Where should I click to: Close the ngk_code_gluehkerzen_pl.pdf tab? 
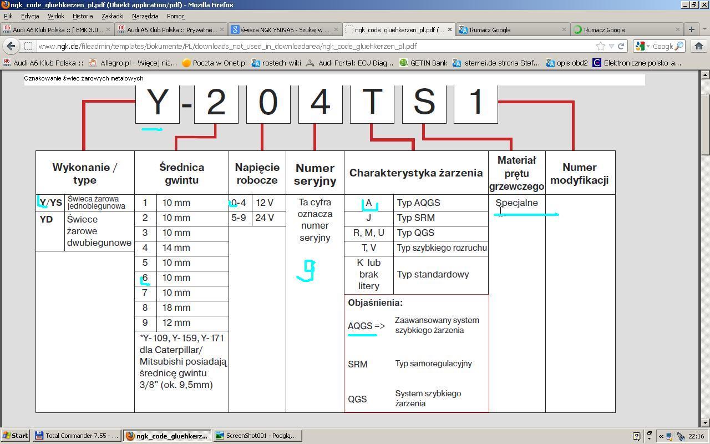pos(449,29)
